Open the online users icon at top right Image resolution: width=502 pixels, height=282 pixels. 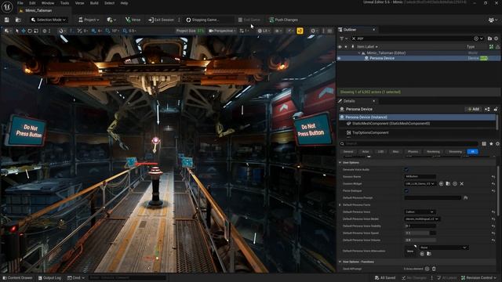tap(493, 20)
